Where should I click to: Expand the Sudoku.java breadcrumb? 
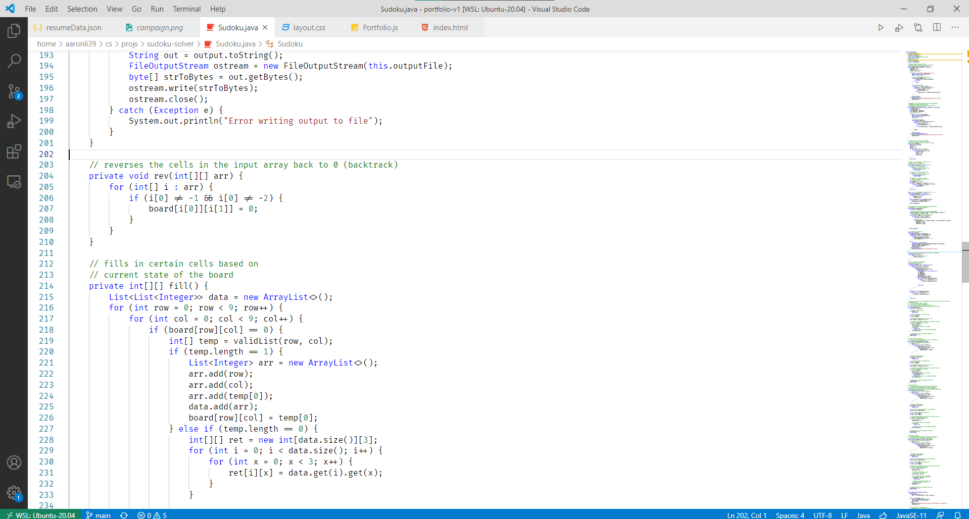click(230, 44)
